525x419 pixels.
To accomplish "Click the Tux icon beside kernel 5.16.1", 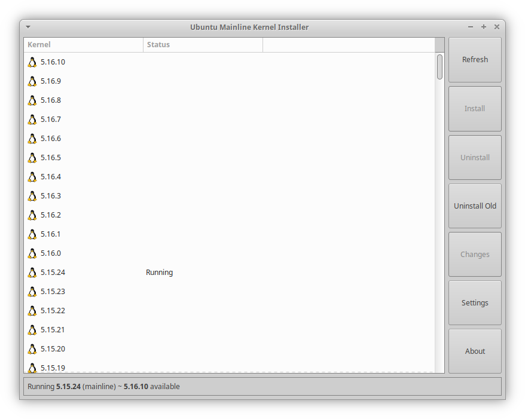I will (32, 234).
